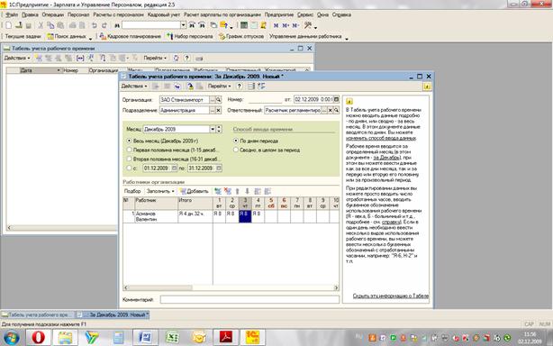Image resolution: width=553 pixels, height=346 pixels.
Task: Open the Opera browser from the taskbar
Action: point(39,338)
